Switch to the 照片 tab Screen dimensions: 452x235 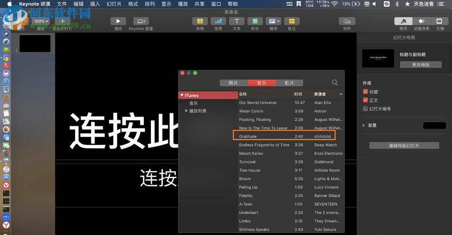(x=234, y=83)
